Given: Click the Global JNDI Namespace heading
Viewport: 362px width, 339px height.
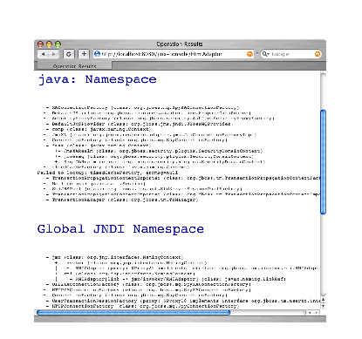Looking at the screenshot, I should tap(120, 229).
